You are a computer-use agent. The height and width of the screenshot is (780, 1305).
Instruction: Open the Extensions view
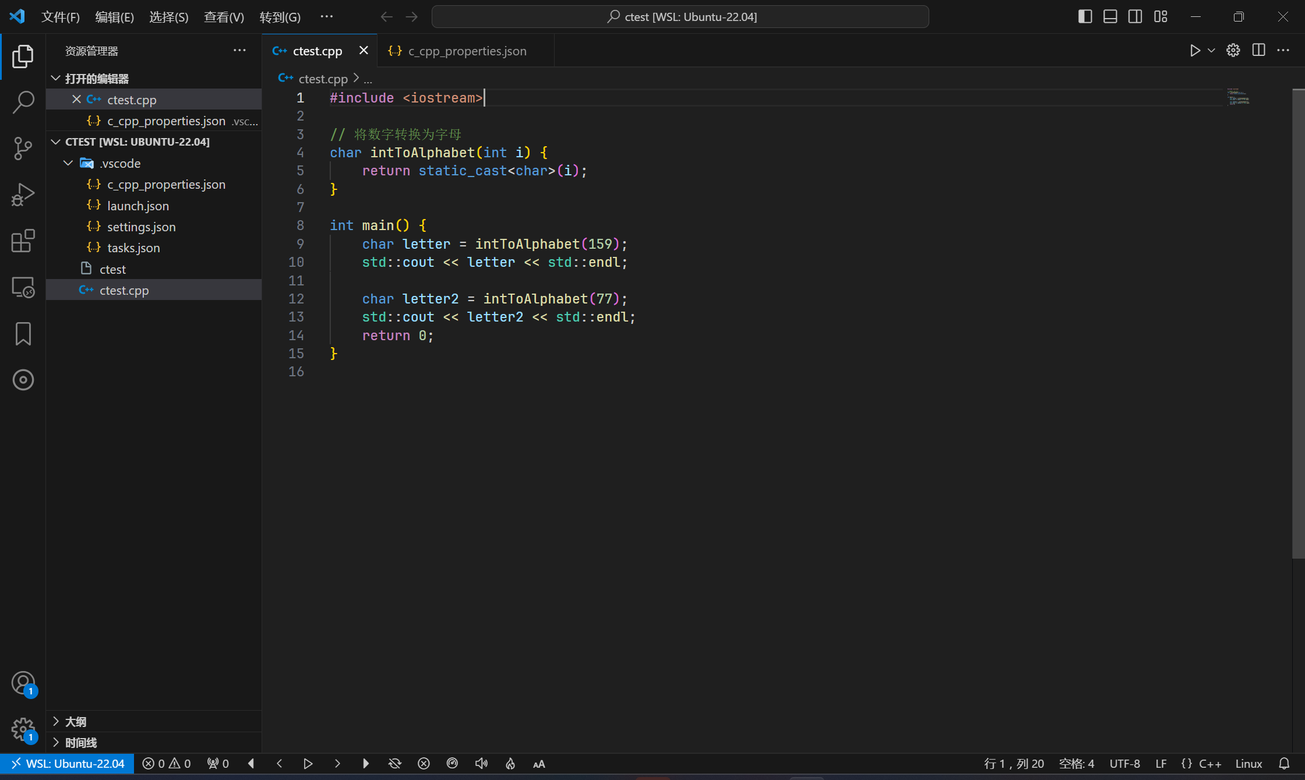23,241
